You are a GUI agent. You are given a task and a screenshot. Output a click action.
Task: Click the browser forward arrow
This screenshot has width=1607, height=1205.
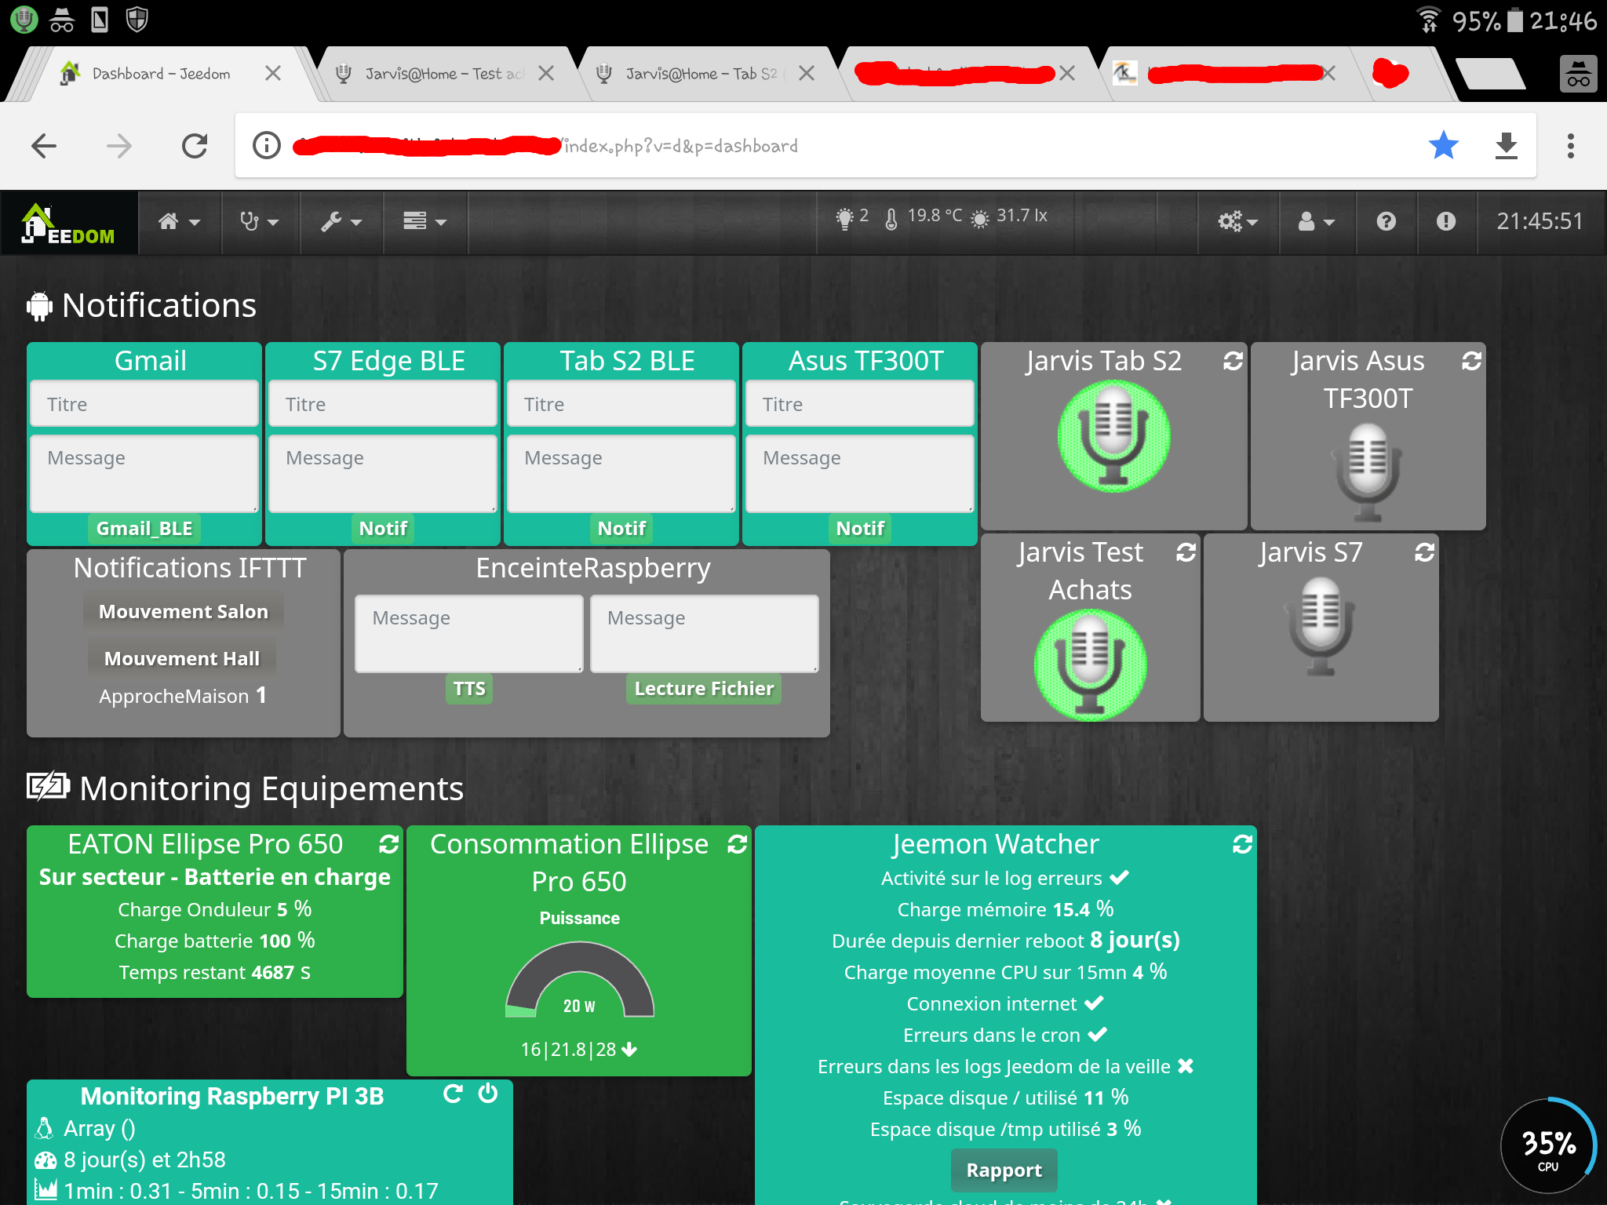coord(119,146)
